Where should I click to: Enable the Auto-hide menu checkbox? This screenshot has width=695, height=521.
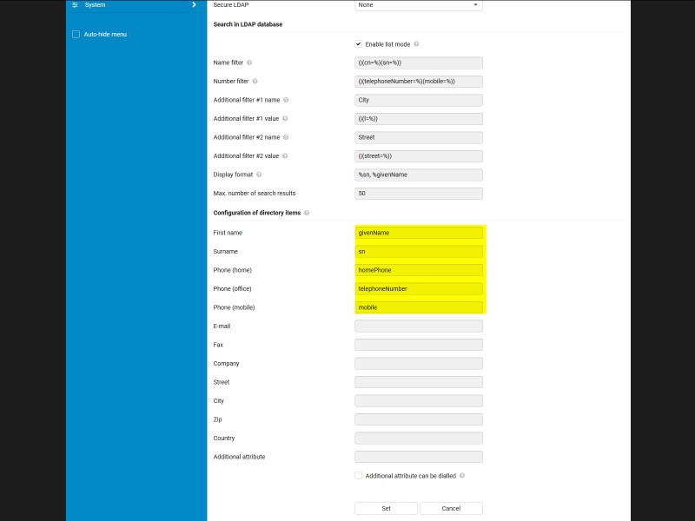(x=76, y=35)
